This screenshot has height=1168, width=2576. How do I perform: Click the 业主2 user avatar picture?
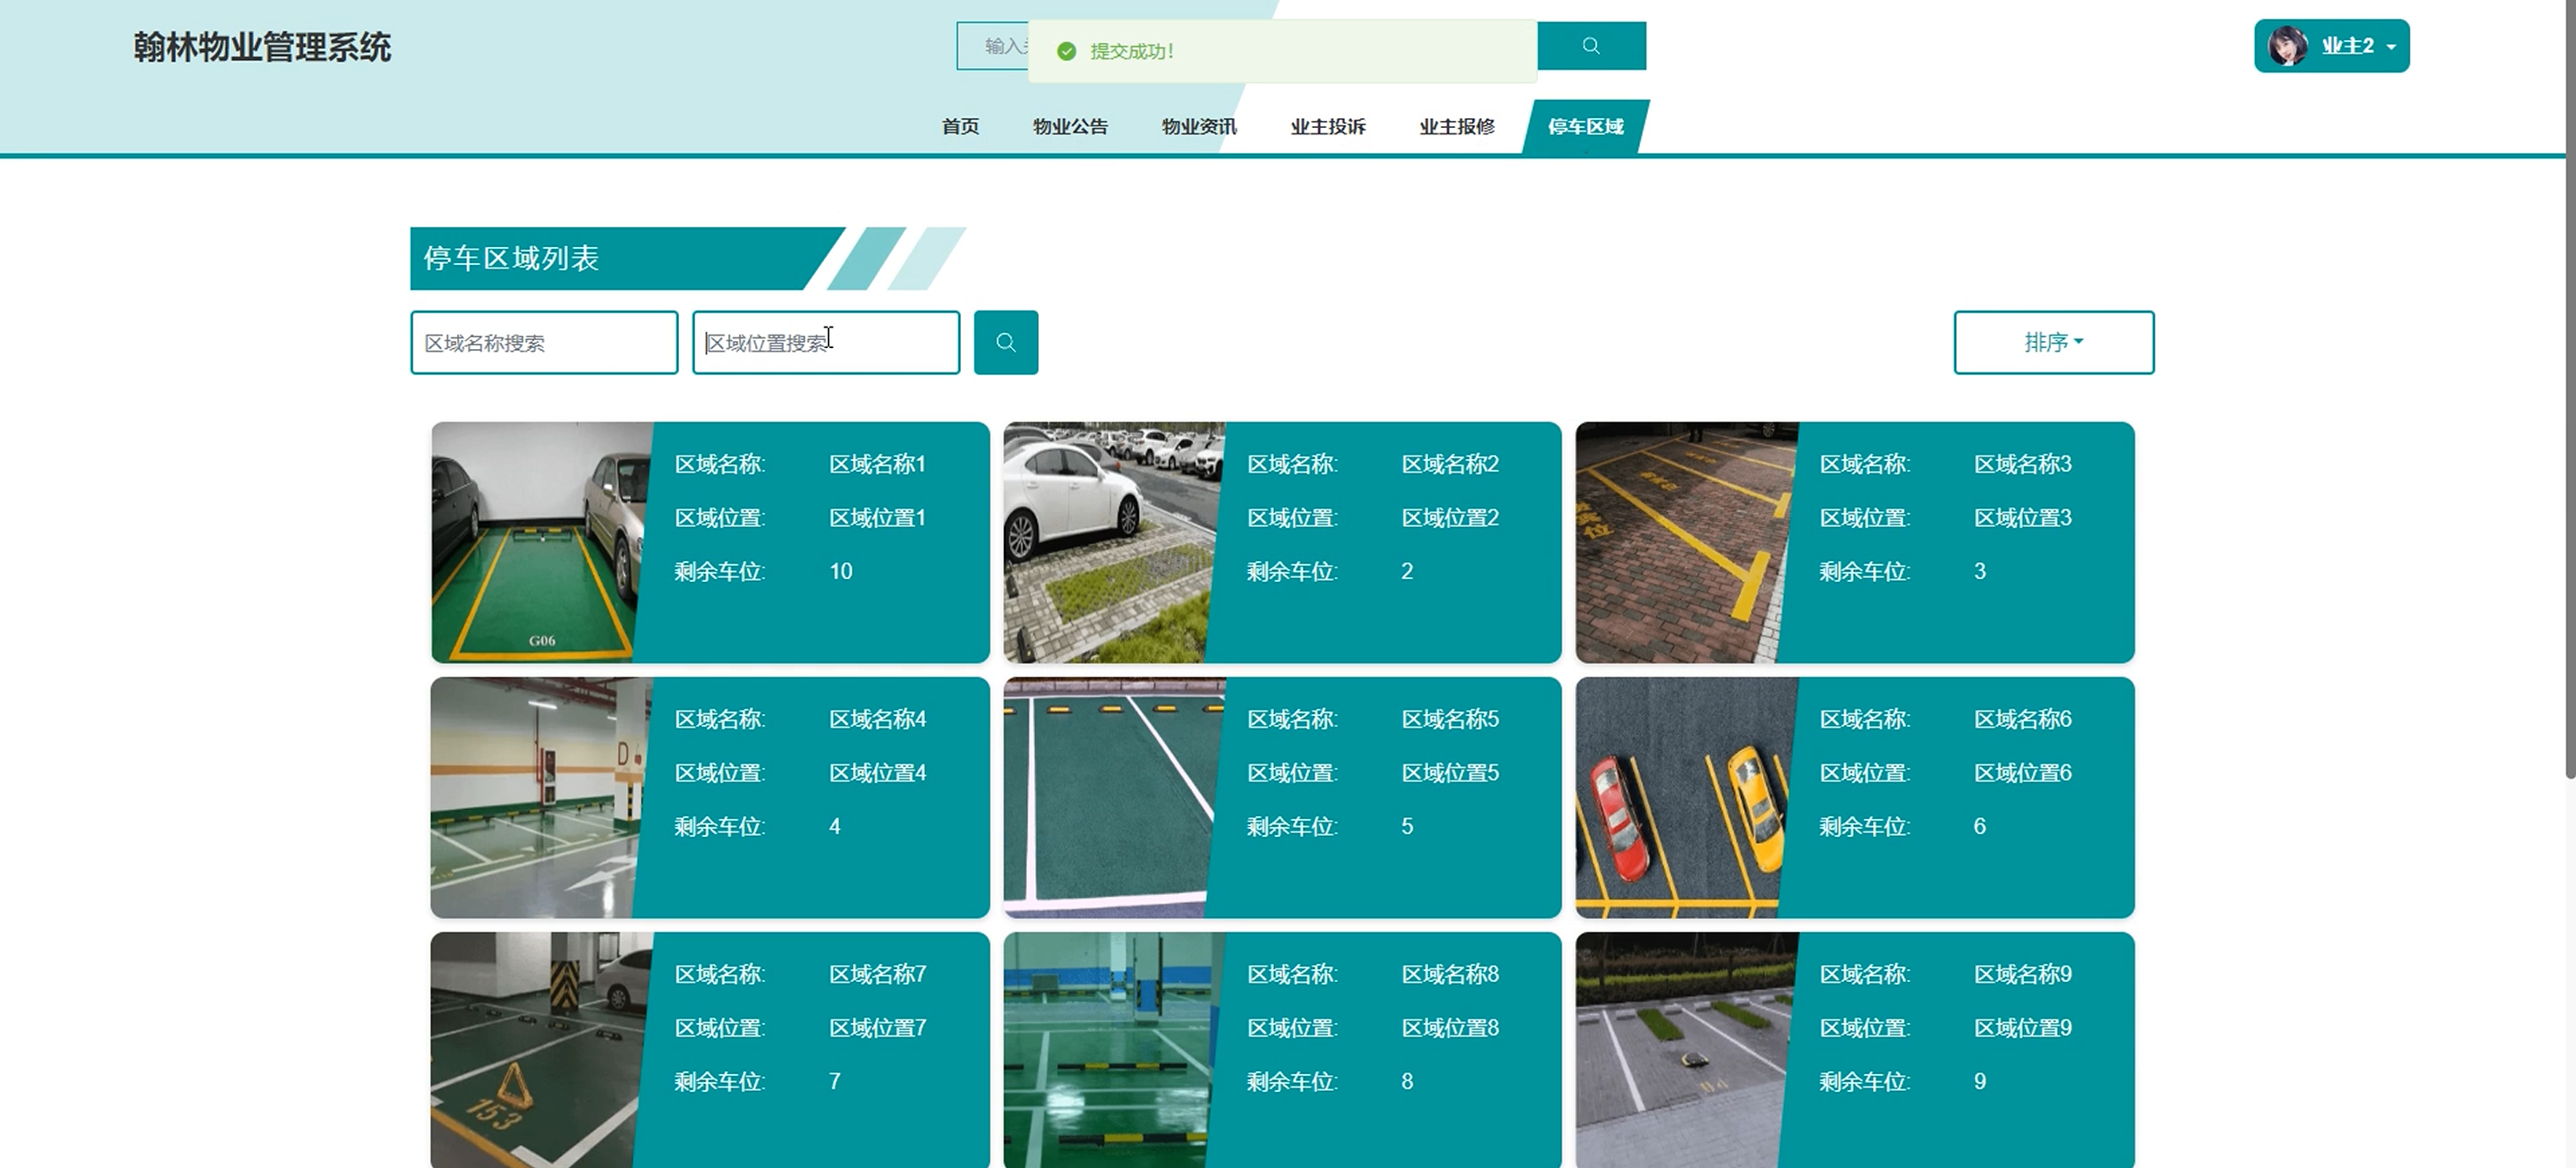click(2286, 46)
